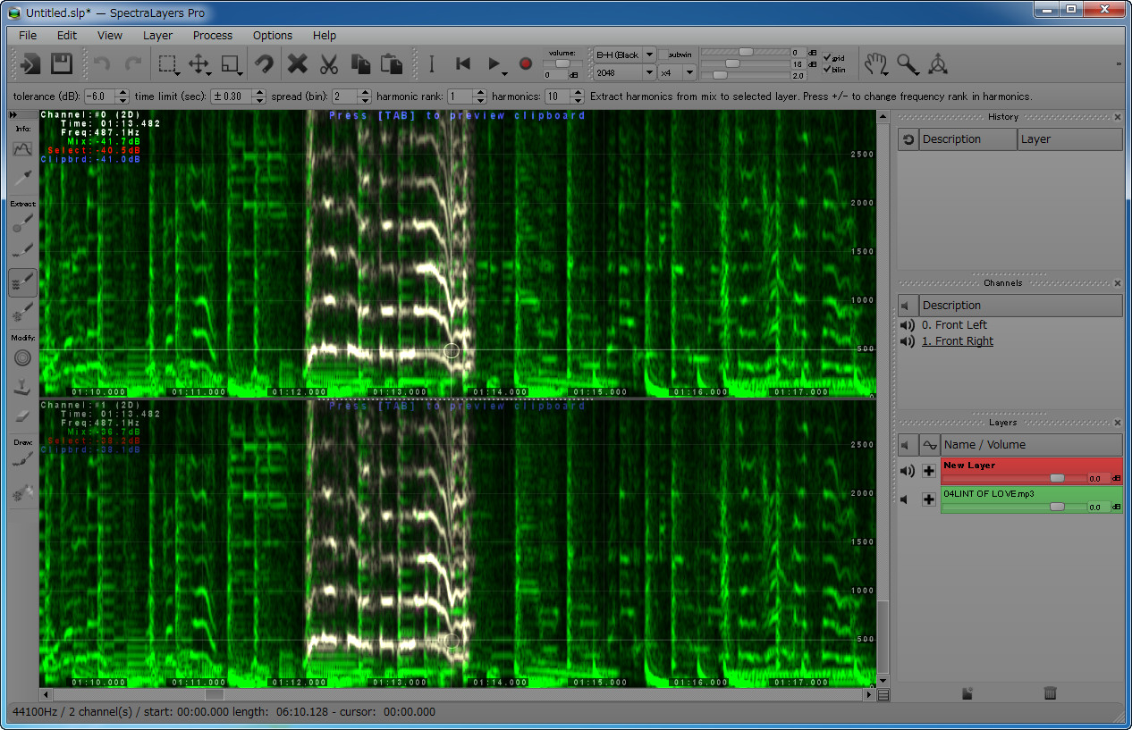Toggle the subwin checkbox
The image size is (1132, 730).
(663, 55)
